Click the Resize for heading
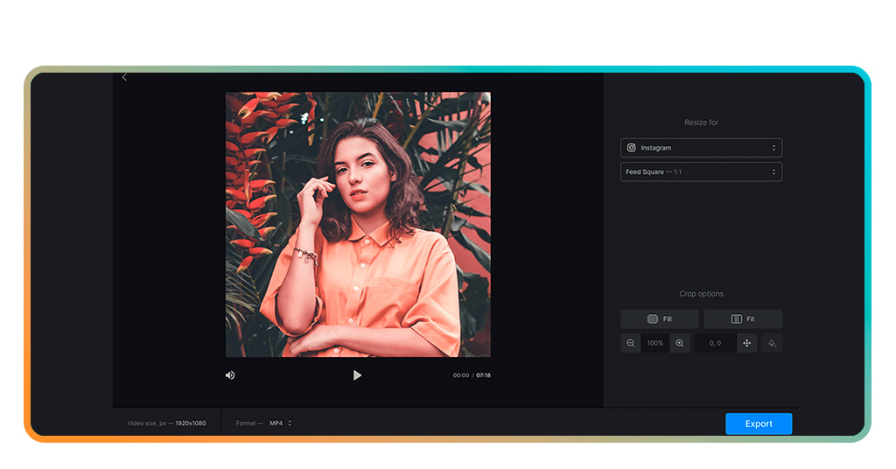Image resolution: width=896 pixels, height=469 pixels. coord(701,122)
